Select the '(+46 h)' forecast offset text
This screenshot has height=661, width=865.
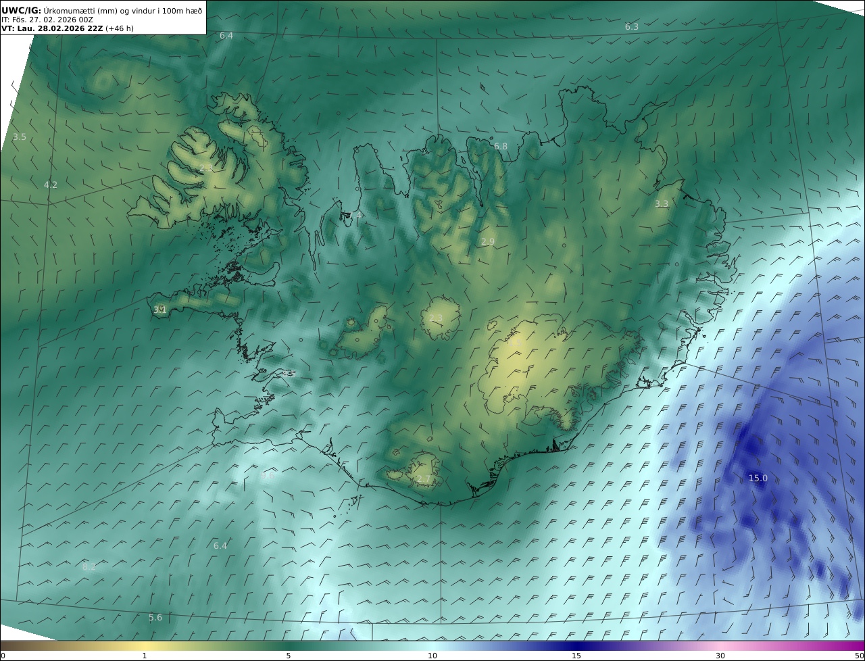pos(120,29)
